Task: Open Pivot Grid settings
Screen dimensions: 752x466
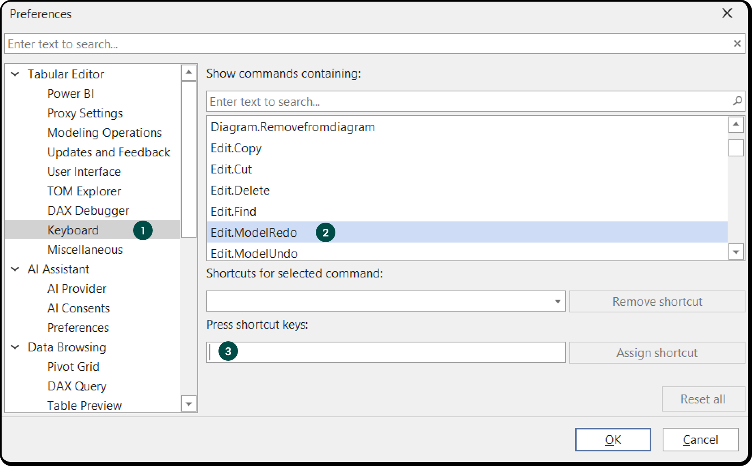Action: click(73, 366)
